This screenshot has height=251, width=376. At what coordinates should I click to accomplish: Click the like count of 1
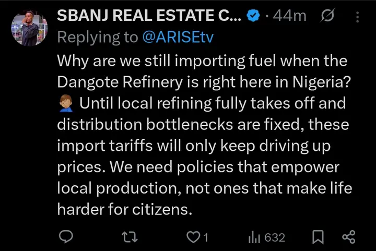point(206,238)
